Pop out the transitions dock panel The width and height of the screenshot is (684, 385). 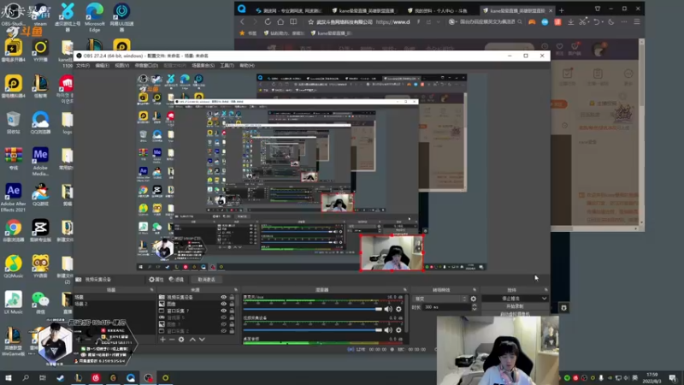tap(475, 290)
